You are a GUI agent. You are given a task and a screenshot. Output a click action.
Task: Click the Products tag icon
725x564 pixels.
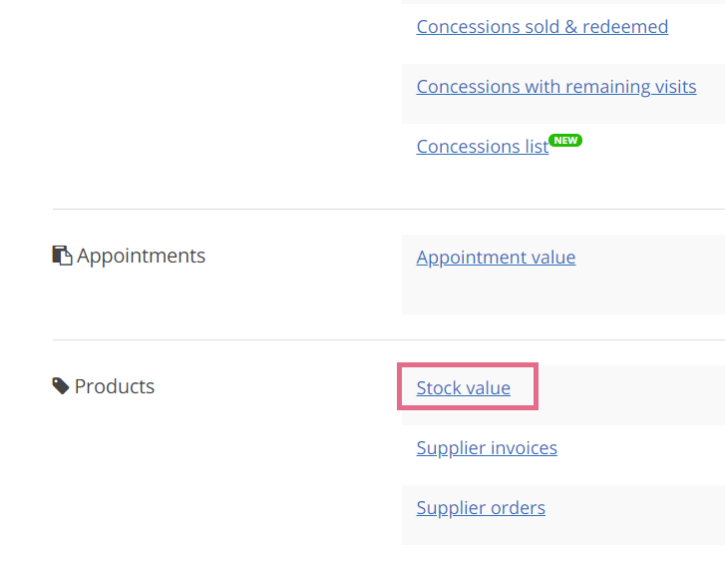click(x=61, y=386)
